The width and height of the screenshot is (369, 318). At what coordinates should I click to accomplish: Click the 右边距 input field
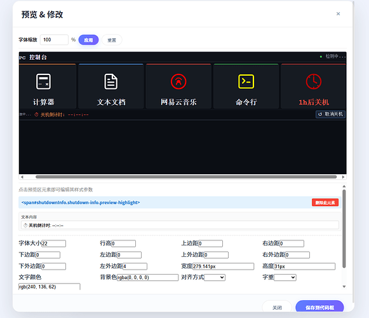(x=292, y=244)
